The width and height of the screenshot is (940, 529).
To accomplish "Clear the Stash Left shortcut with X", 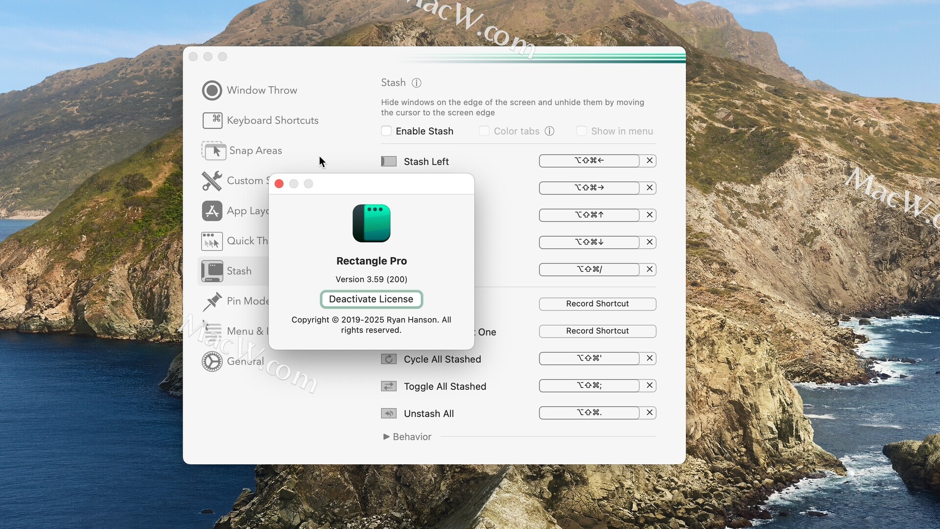I will tap(650, 161).
